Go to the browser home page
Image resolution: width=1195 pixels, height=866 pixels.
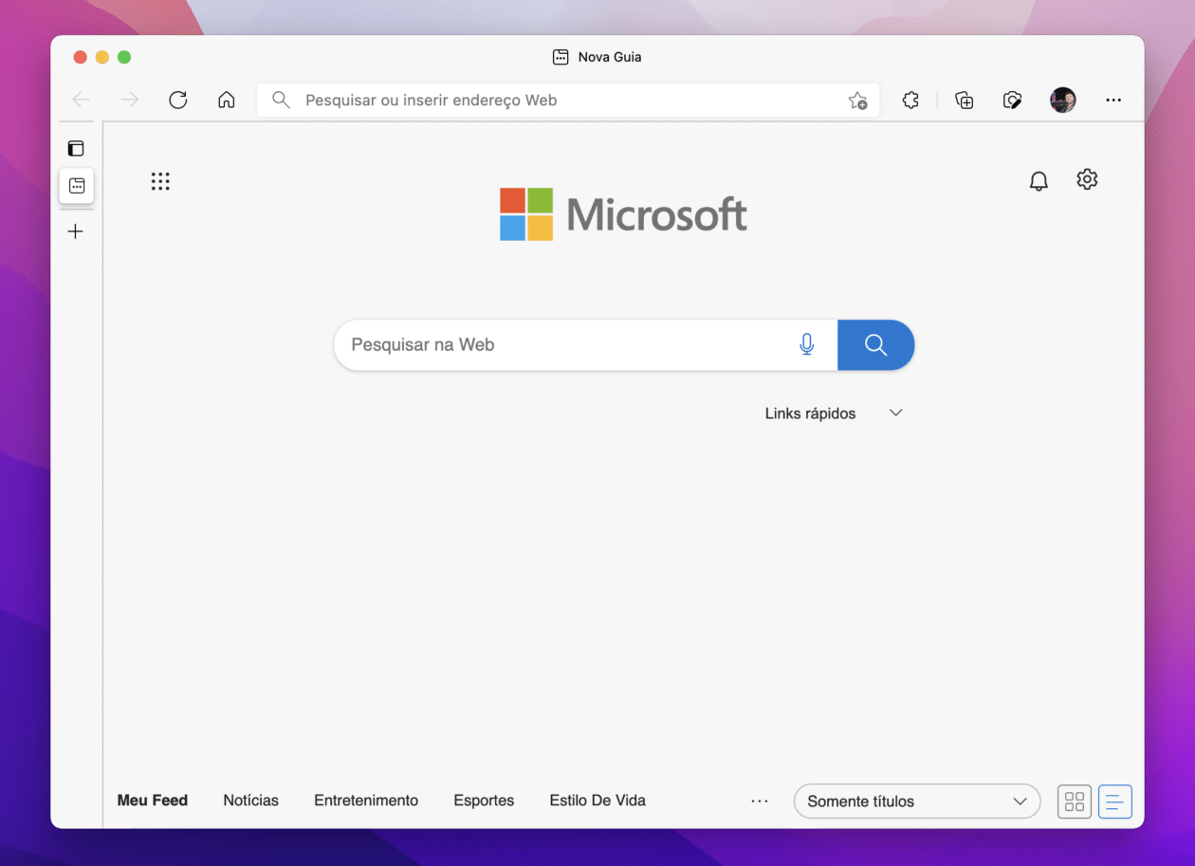point(226,100)
